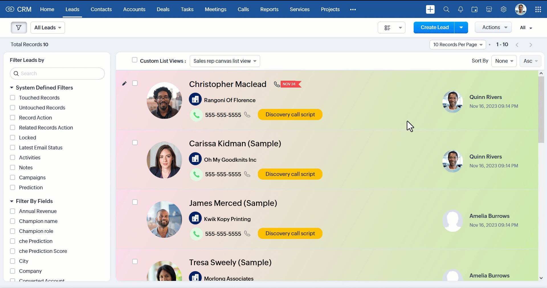Click the edit pencil for Christopher Maclead
Viewport: 547px width, 288px height.
click(x=124, y=84)
